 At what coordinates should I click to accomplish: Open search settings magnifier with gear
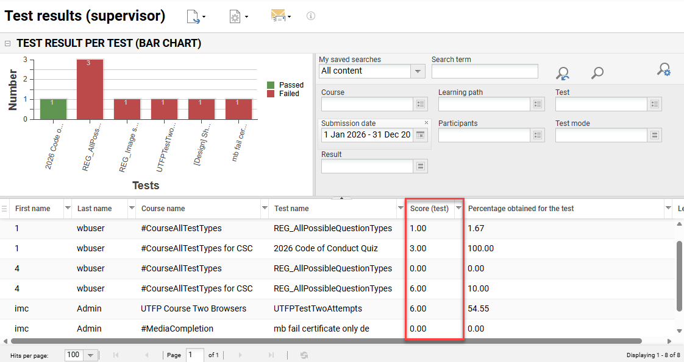664,69
